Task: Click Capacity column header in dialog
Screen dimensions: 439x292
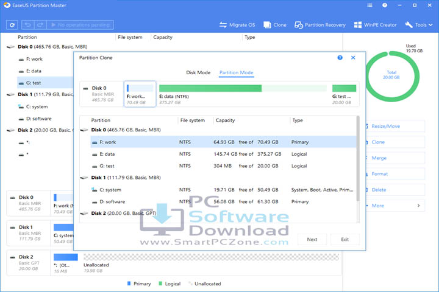Action: coord(226,120)
